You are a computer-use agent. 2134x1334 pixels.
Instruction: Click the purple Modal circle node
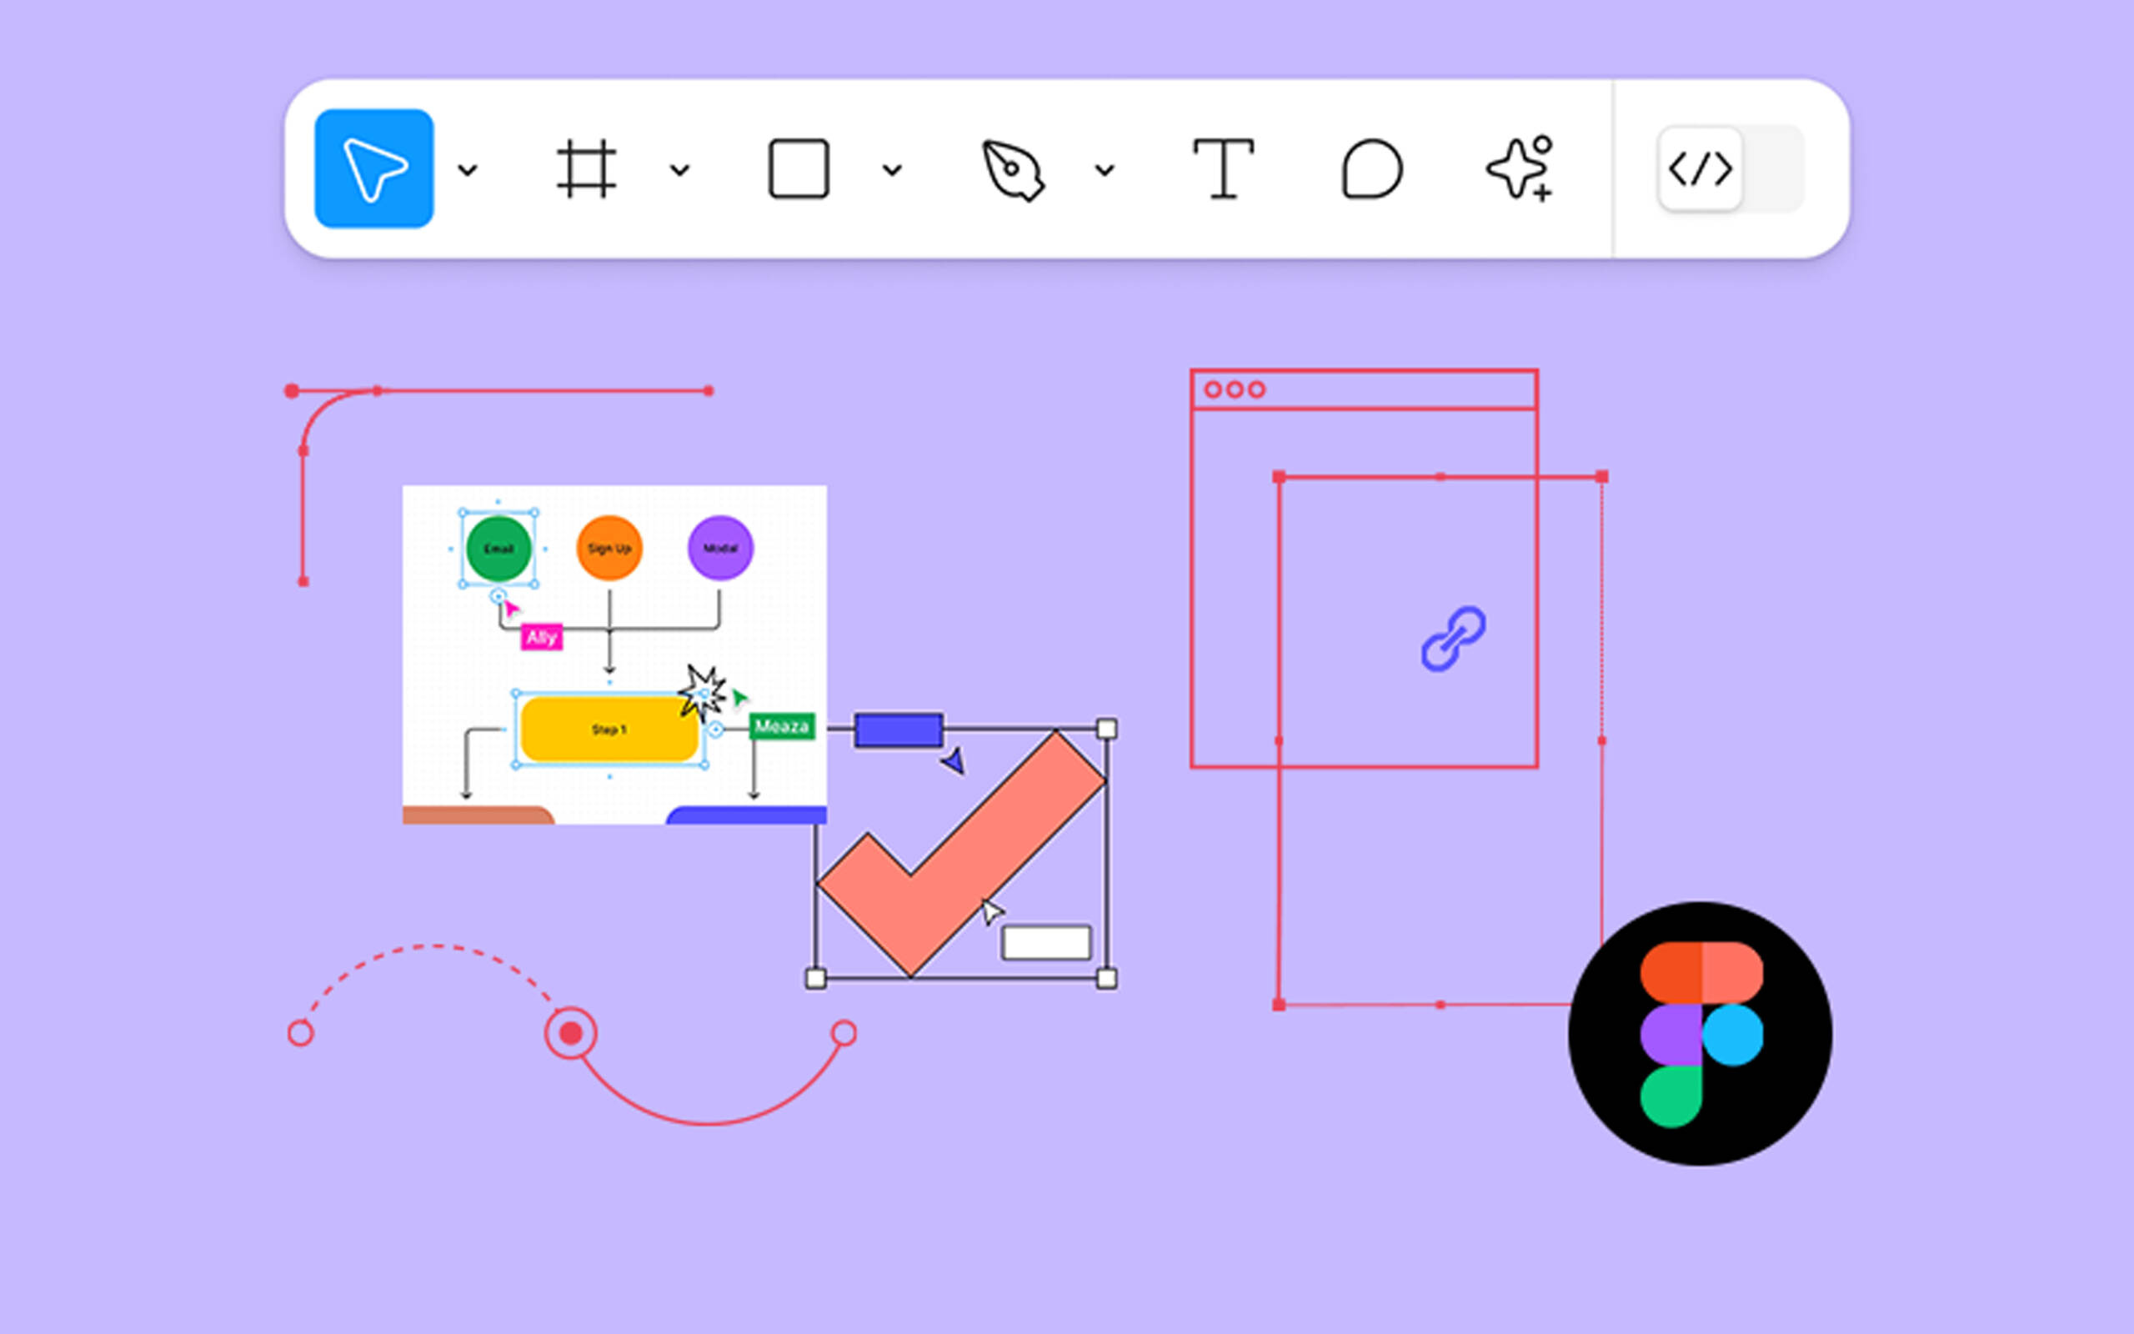point(720,549)
